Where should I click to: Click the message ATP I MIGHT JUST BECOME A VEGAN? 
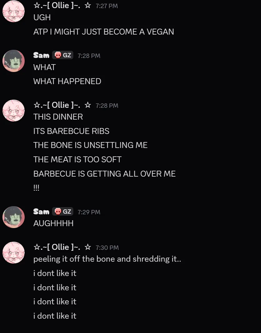point(104,32)
